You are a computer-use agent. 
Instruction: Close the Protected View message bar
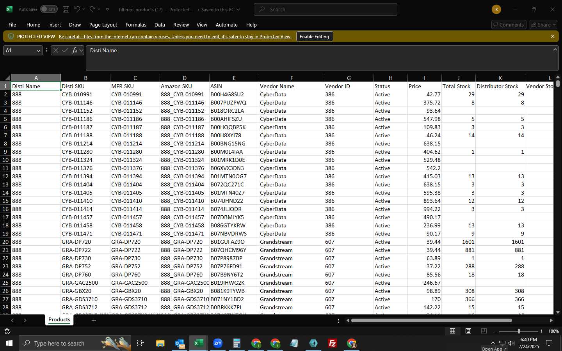[x=553, y=36]
